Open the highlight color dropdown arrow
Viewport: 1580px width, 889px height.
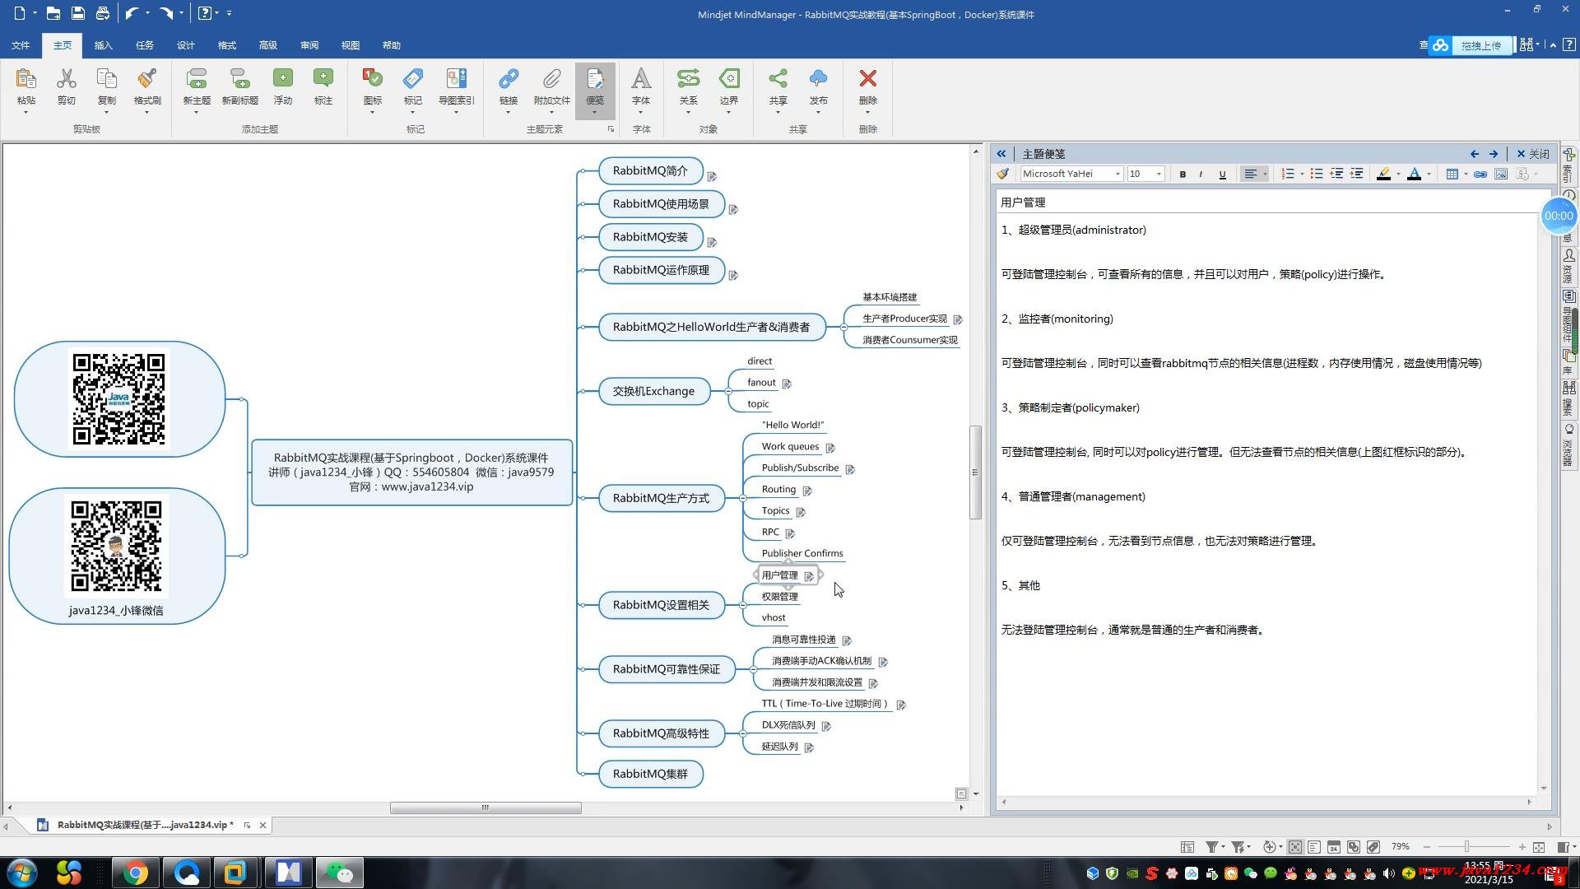1398,174
